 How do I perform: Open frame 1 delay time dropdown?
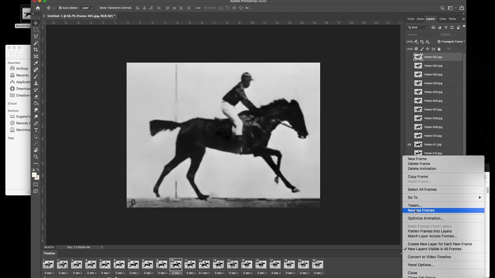[49, 273]
